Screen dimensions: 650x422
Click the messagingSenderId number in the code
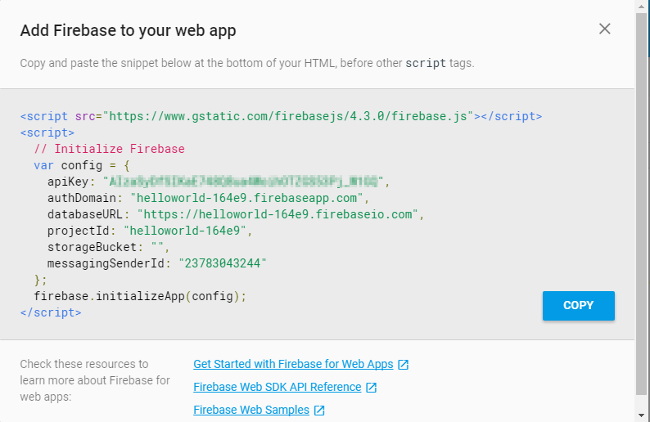(x=218, y=263)
